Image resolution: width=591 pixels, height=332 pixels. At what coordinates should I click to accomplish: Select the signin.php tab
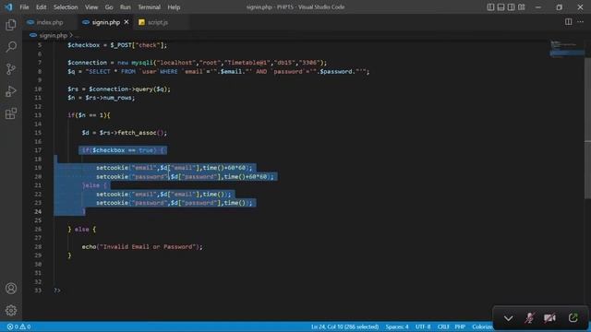(105, 22)
